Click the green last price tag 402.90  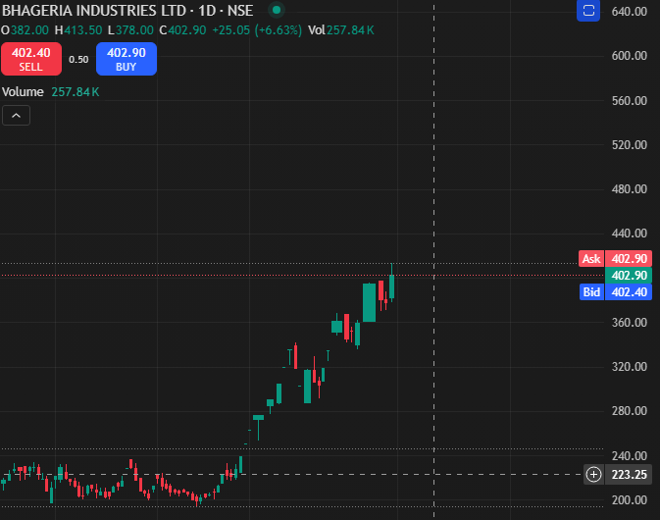(629, 276)
